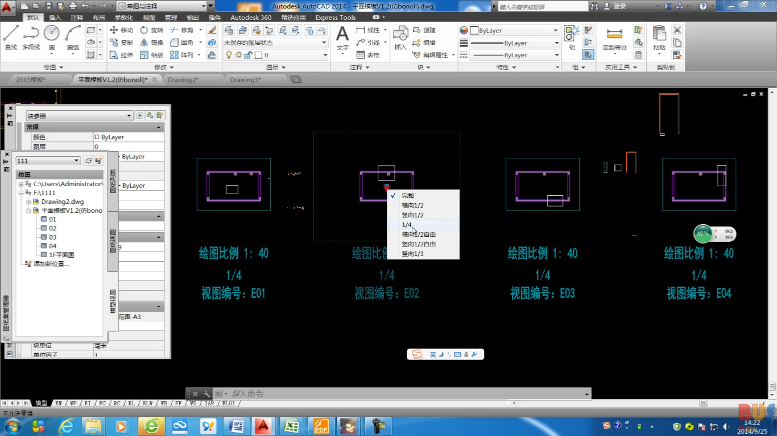Select the 直线 (Line) tool

tap(11, 37)
